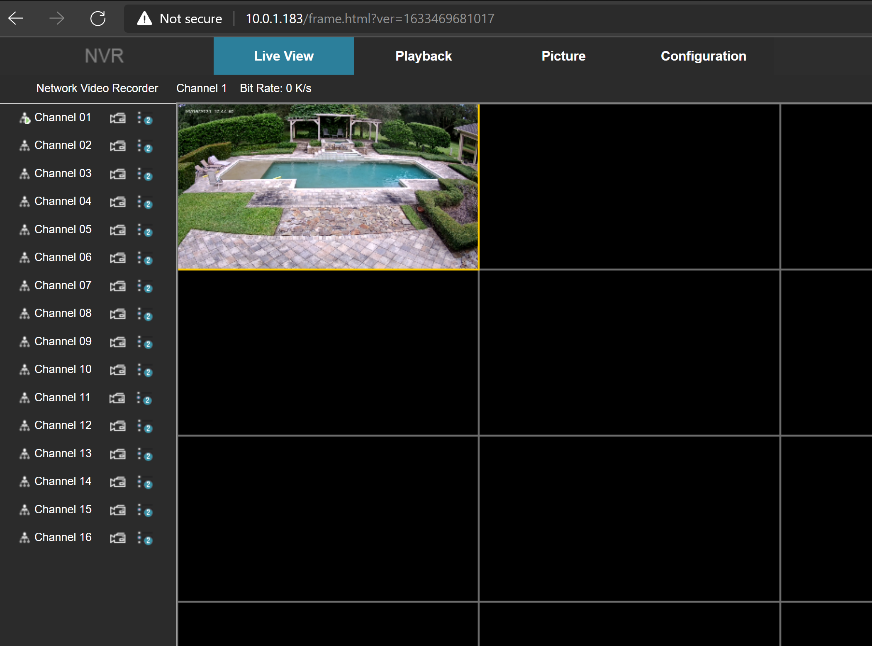Screen dimensions: 872x646
Task: Click the Not secure warning icon
Action: 144,19
